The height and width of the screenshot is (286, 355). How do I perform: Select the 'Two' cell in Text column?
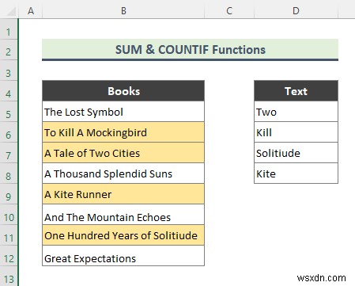pyautogui.click(x=296, y=112)
